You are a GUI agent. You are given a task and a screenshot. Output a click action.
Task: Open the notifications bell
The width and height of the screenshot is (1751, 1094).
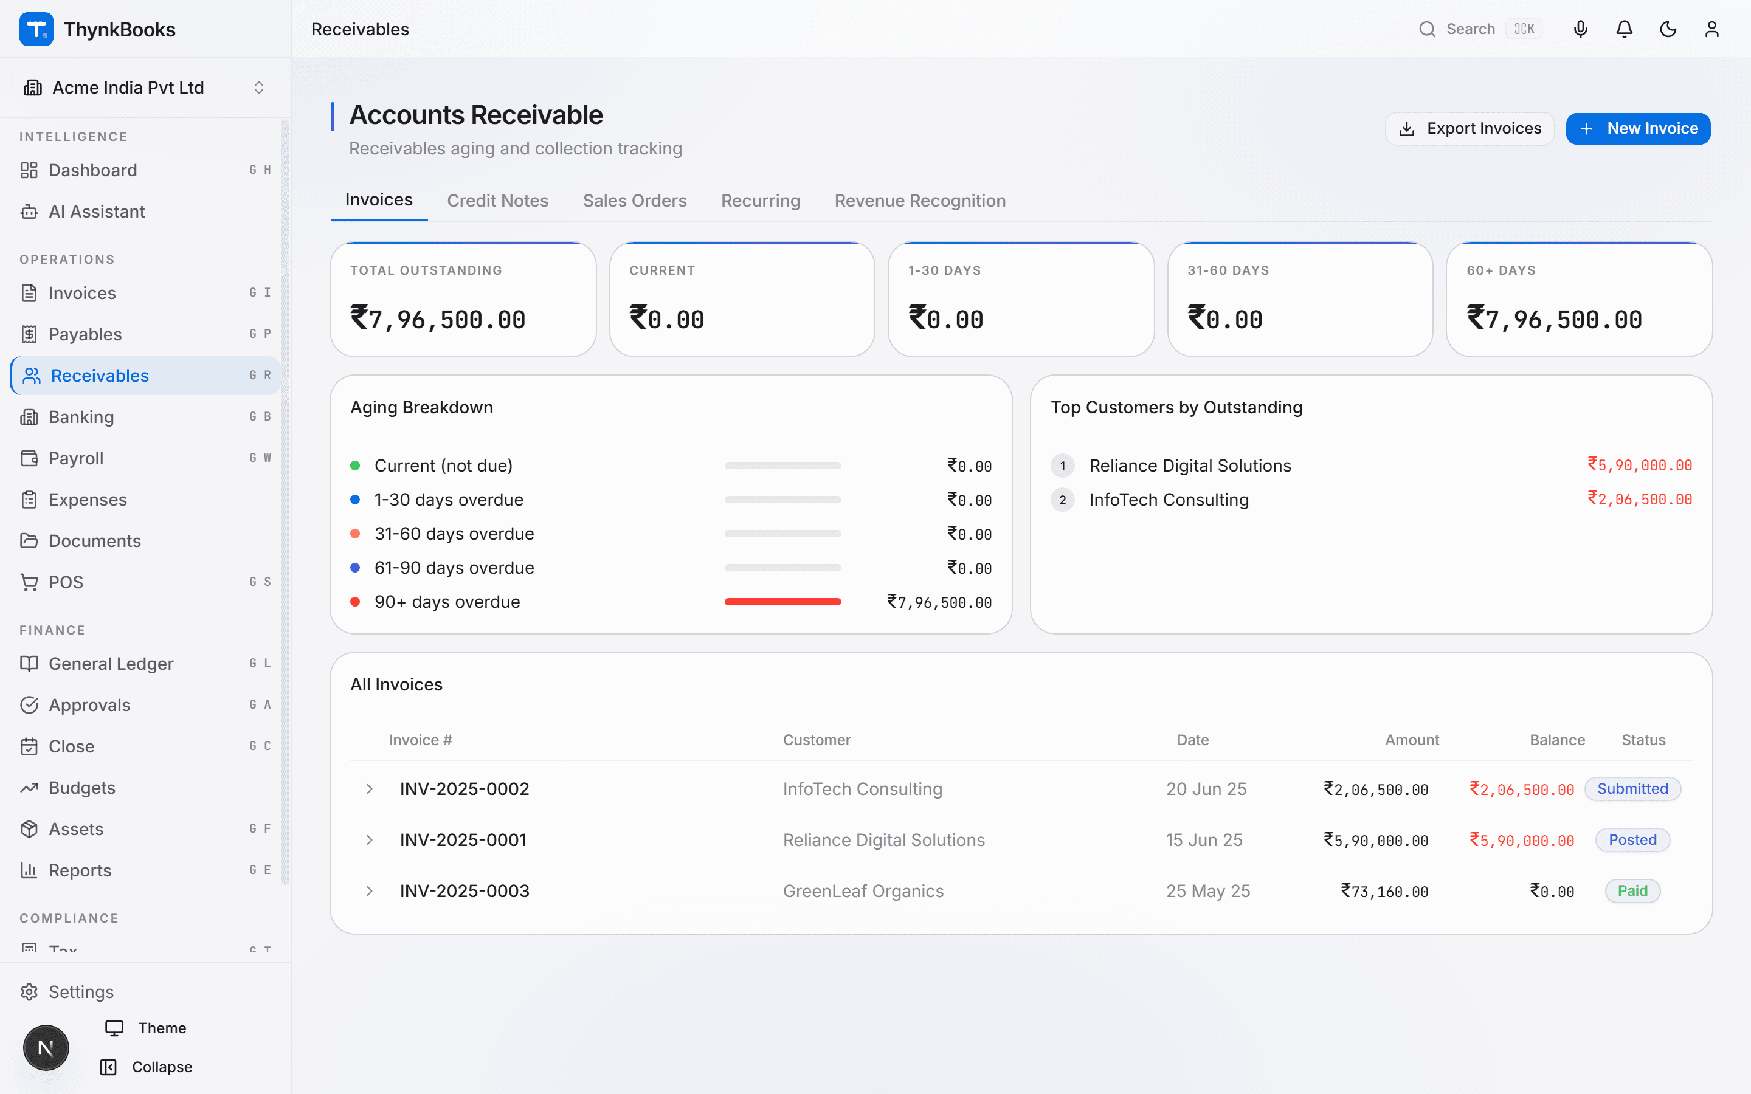tap(1625, 29)
